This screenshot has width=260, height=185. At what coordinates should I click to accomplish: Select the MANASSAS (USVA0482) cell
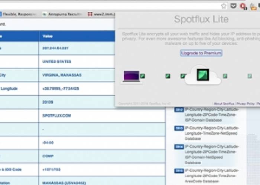pyautogui.click(x=102, y=181)
